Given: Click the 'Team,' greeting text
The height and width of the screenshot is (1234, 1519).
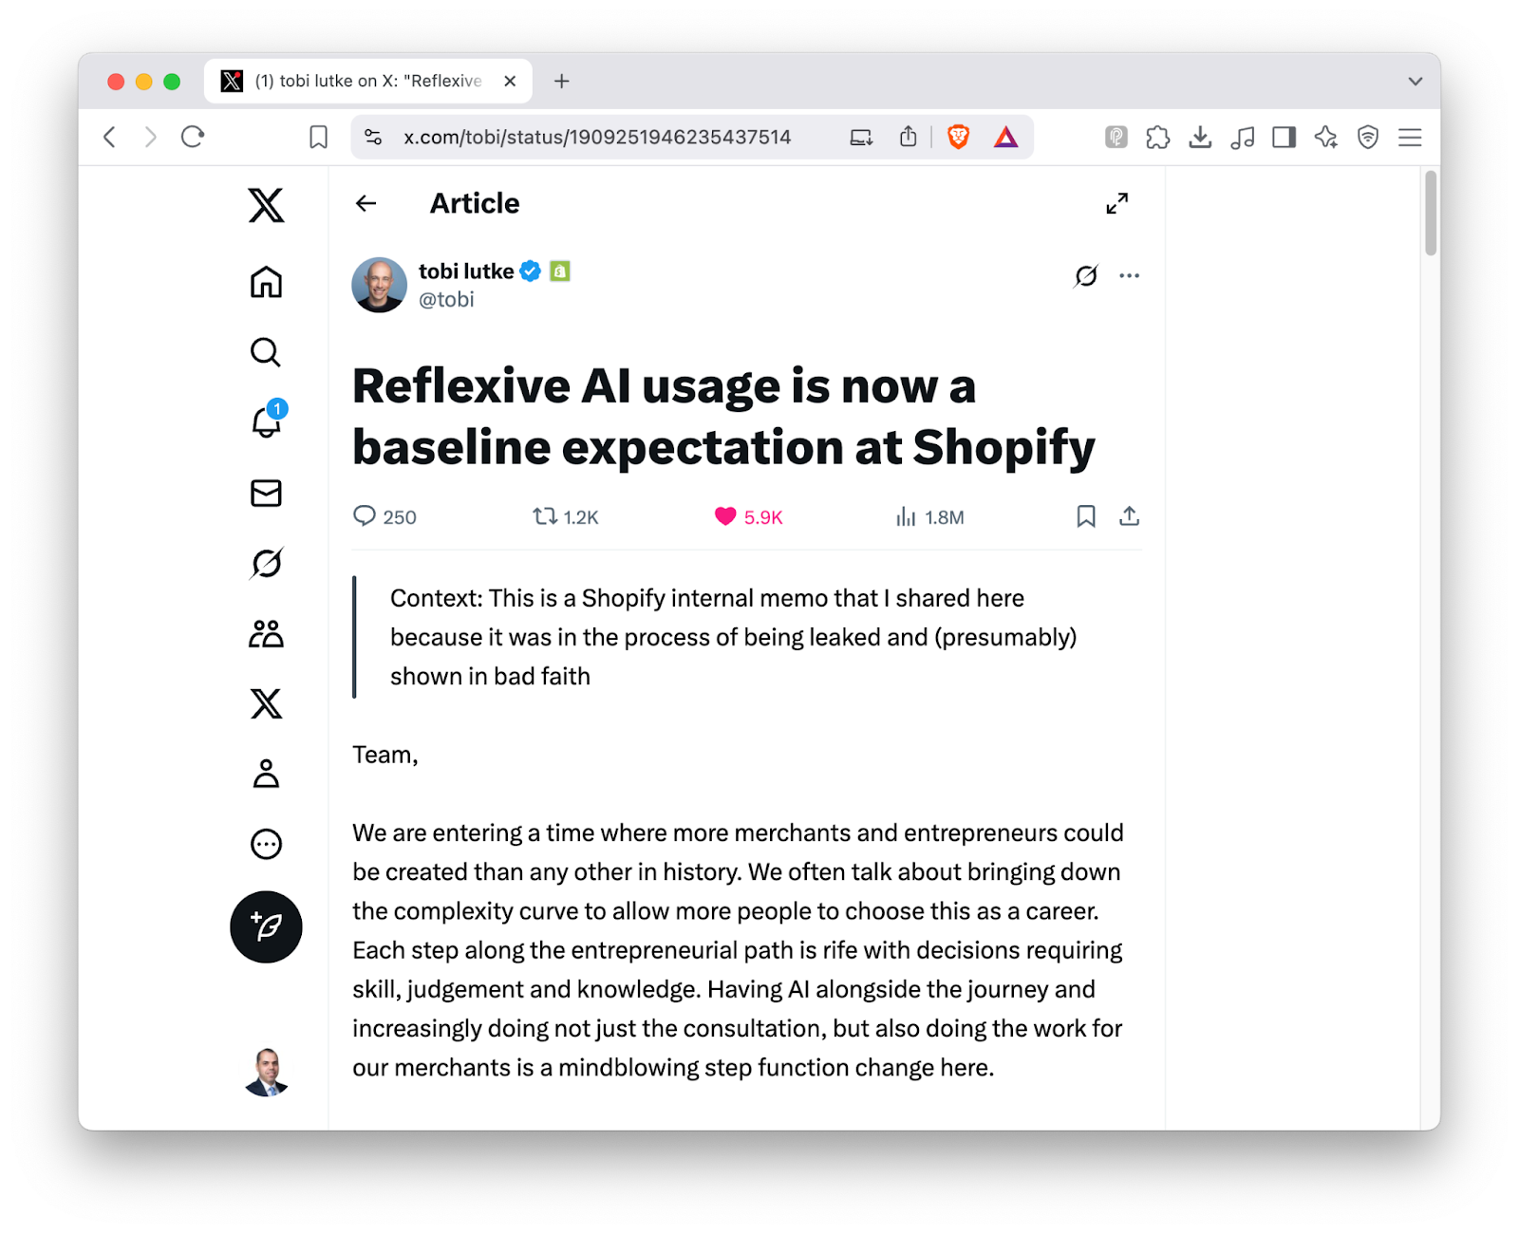Looking at the screenshot, I should [385, 755].
